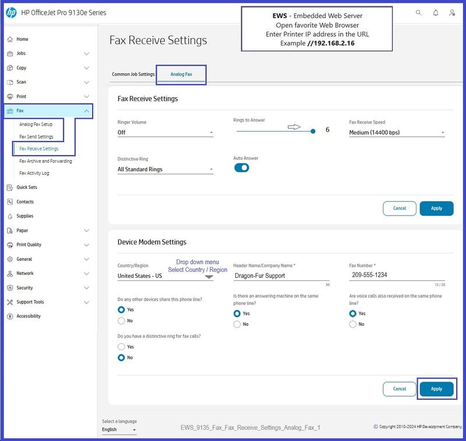This screenshot has width=466, height=441.
Task: Click the Paper sidebar icon
Action: (x=10, y=231)
